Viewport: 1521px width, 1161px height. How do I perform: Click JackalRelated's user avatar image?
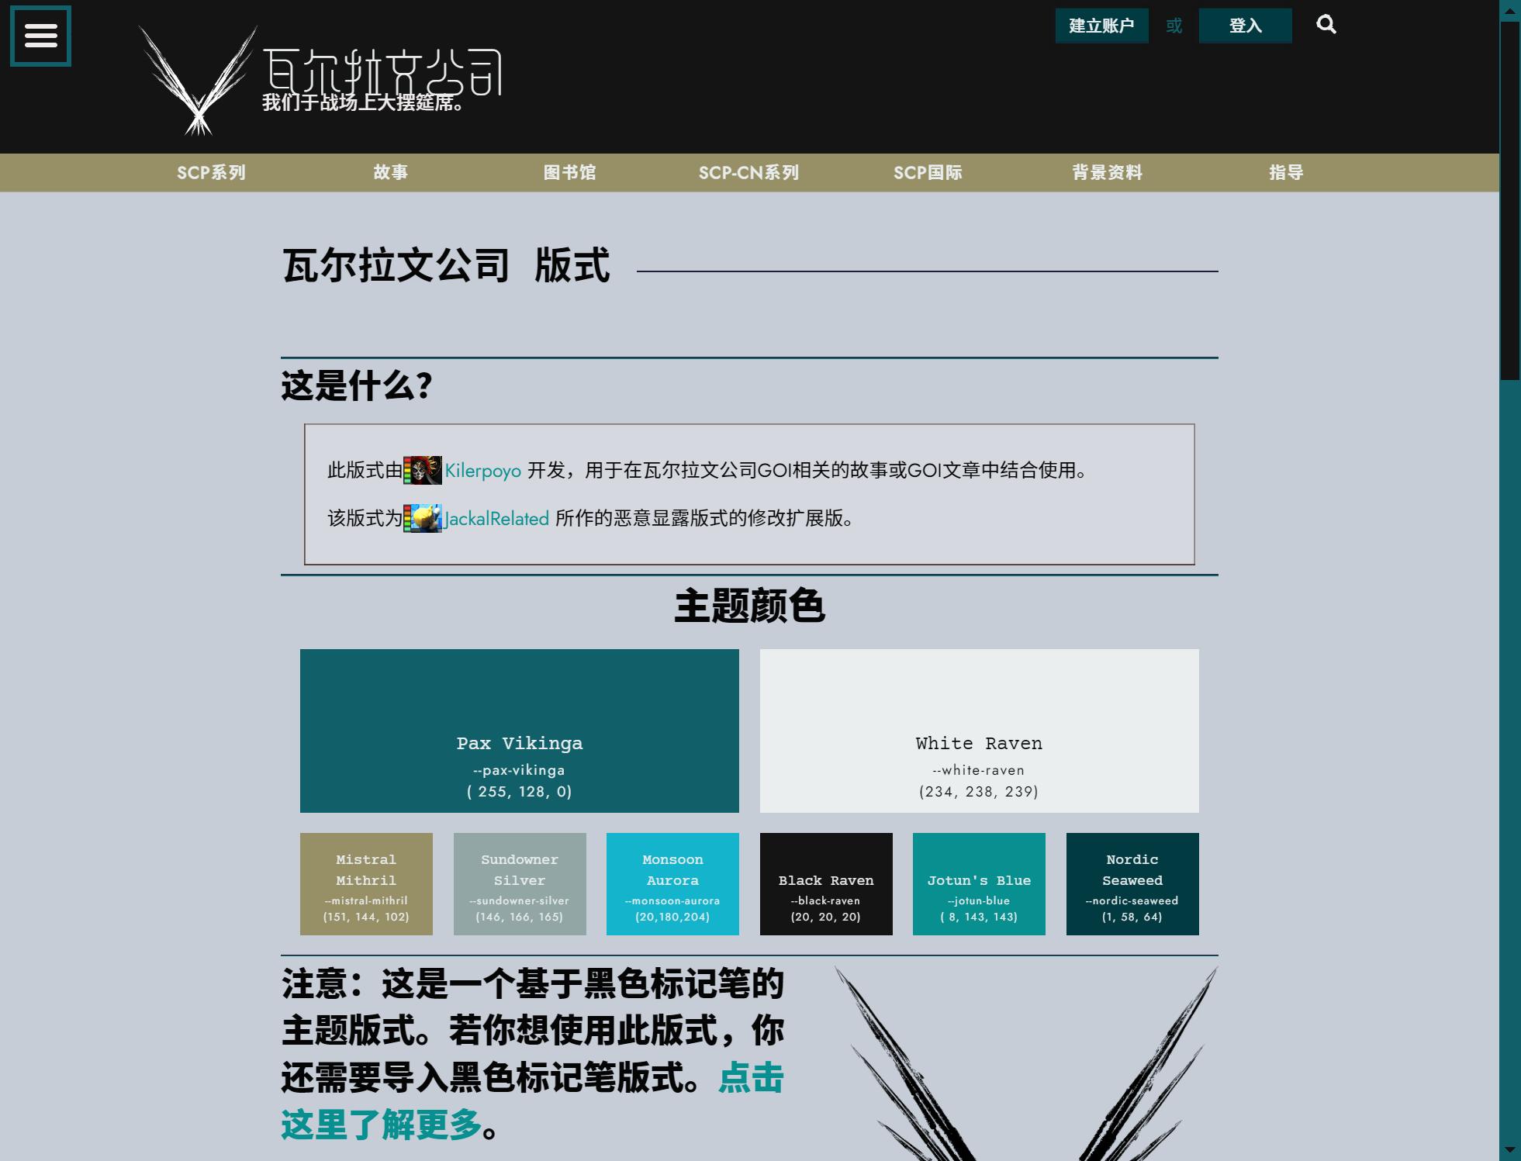tap(423, 519)
